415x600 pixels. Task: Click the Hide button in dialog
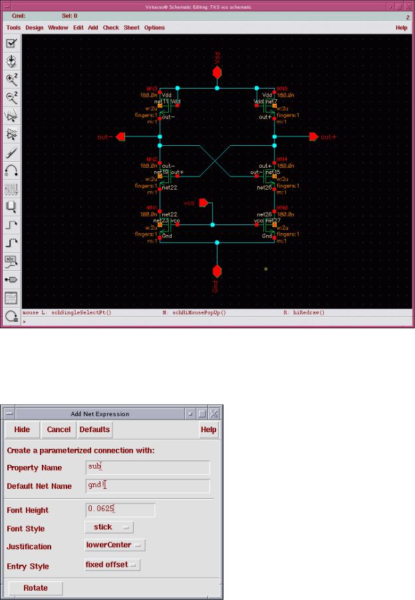click(x=22, y=430)
